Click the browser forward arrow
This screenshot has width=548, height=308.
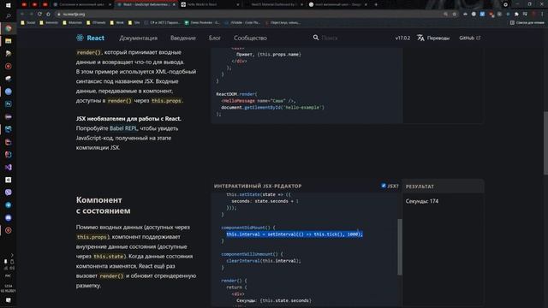[31, 14]
